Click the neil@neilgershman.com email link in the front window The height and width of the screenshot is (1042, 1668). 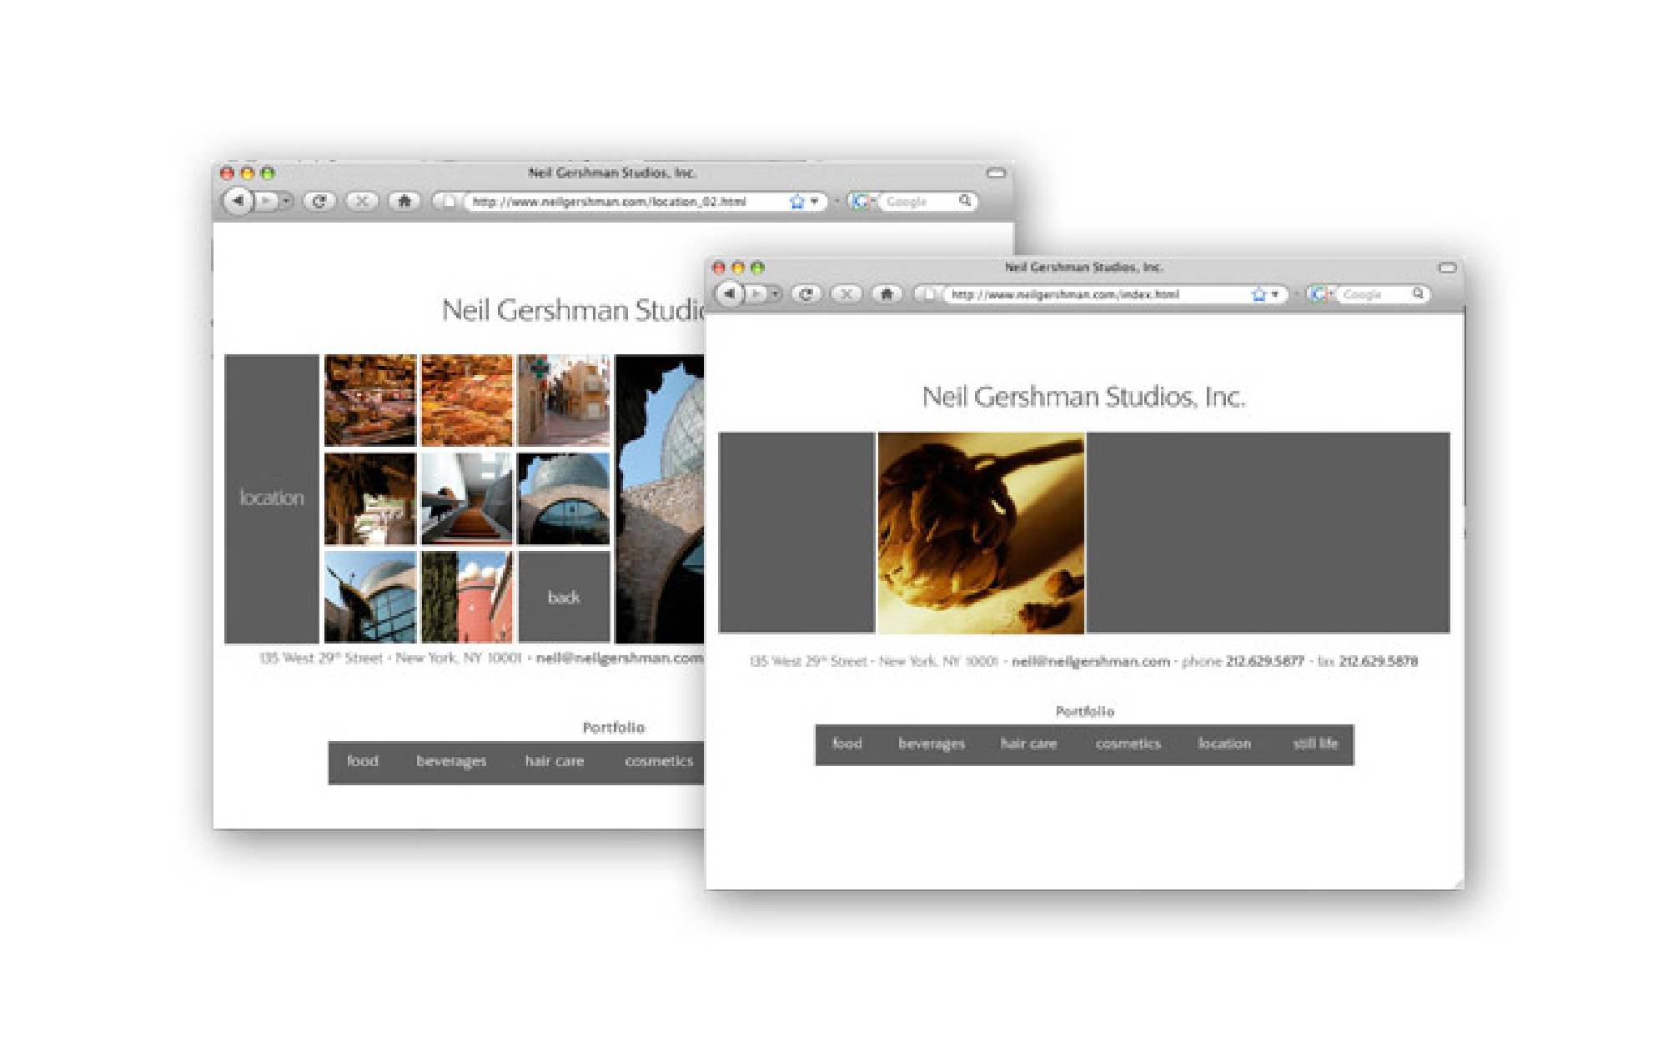pyautogui.click(x=1091, y=662)
